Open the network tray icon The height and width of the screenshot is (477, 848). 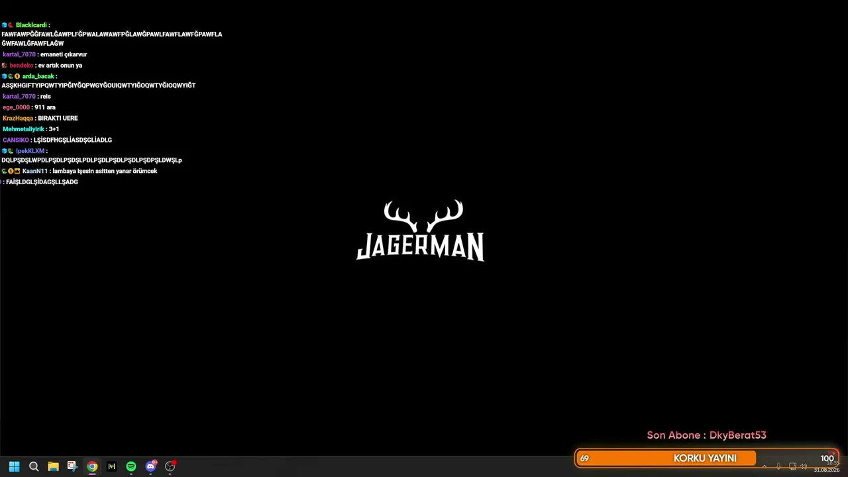792,466
